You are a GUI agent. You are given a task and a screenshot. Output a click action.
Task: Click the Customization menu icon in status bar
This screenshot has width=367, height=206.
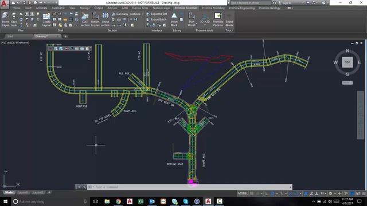(x=364, y=193)
